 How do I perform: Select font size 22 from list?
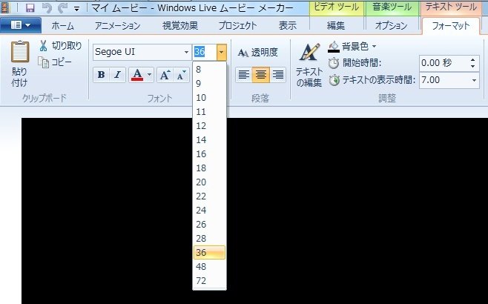tap(209, 196)
